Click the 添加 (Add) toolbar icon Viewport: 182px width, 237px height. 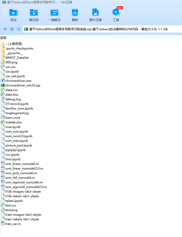pyautogui.click(x=13, y=13)
